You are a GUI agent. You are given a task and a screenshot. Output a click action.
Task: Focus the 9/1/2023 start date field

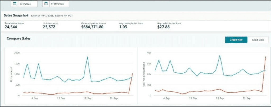pyautogui.click(x=27, y=4)
